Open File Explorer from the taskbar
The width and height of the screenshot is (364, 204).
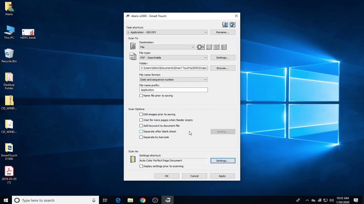point(130,200)
